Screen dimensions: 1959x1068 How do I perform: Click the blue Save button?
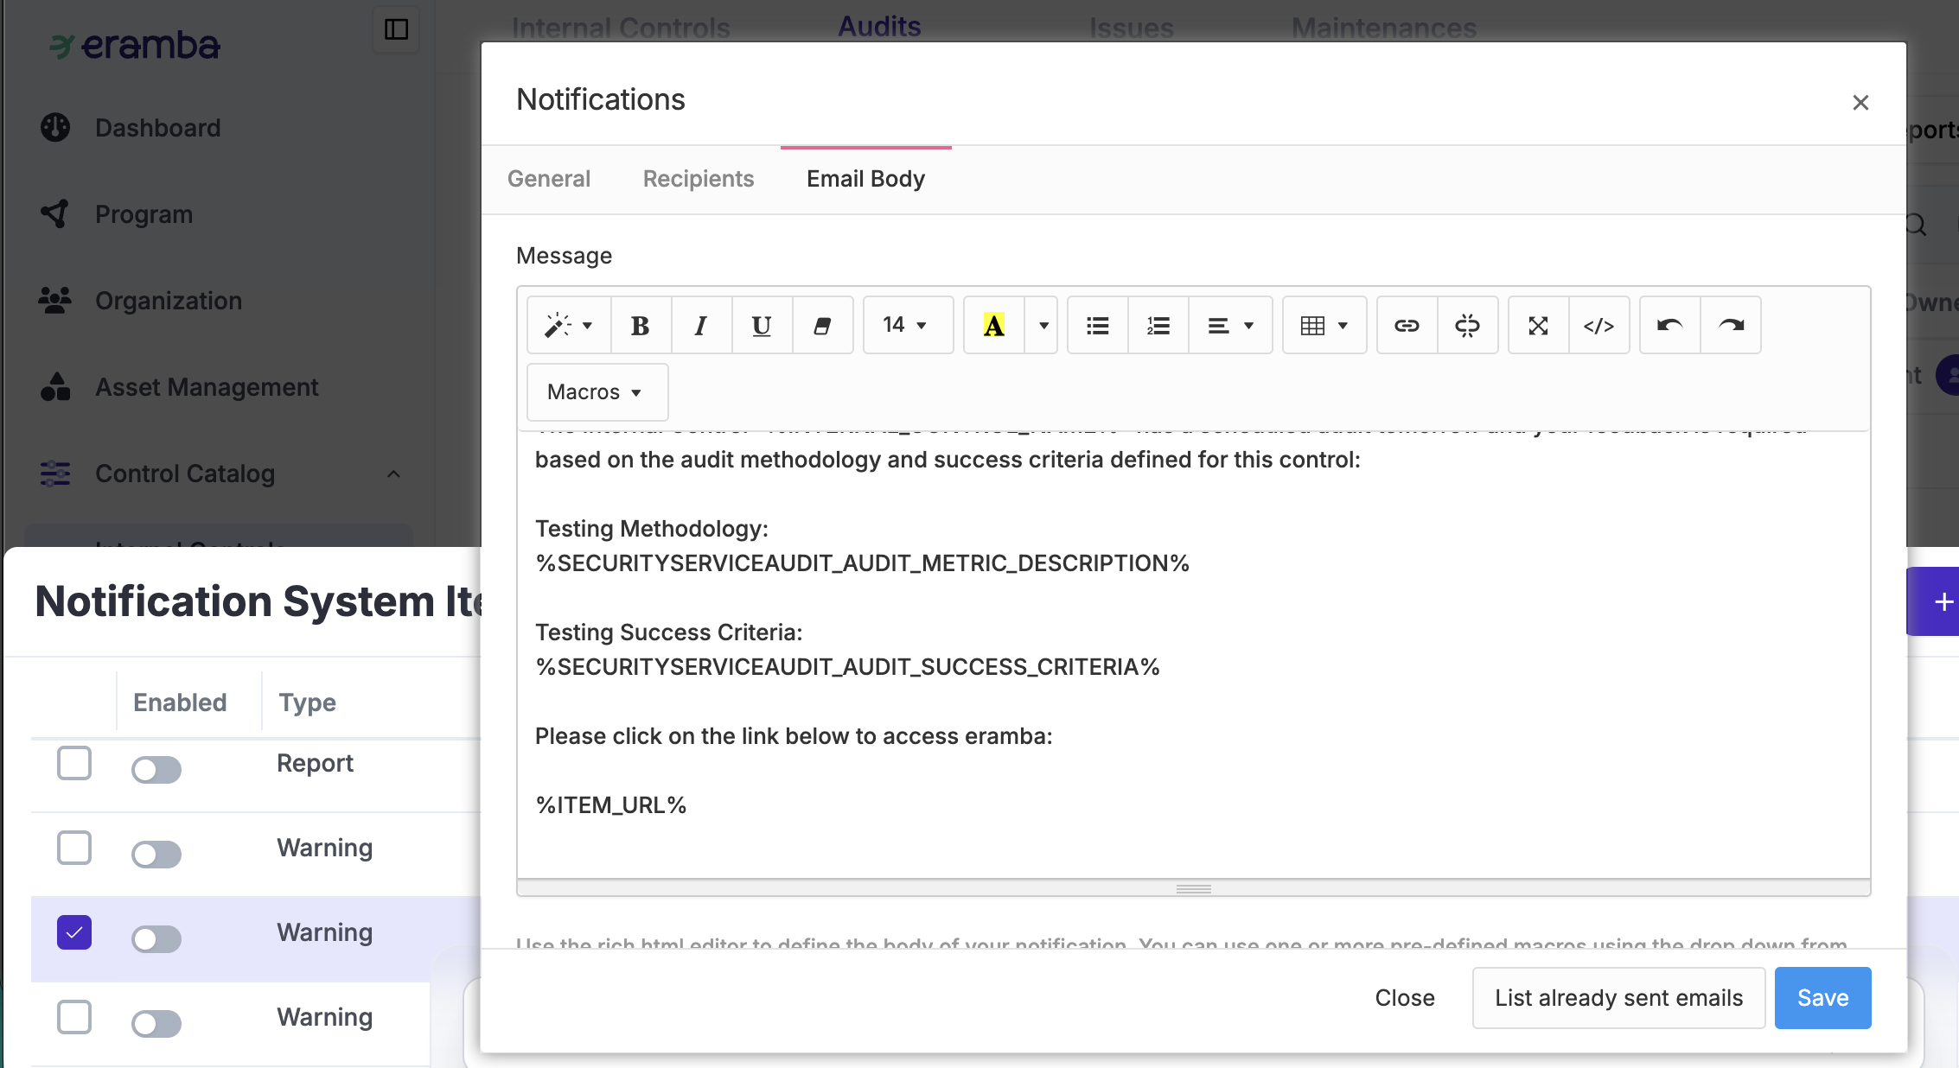point(1822,998)
